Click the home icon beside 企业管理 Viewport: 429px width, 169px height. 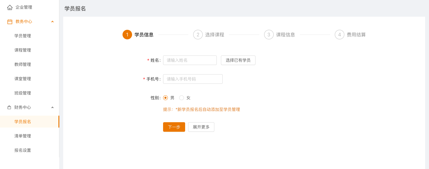click(x=10, y=7)
